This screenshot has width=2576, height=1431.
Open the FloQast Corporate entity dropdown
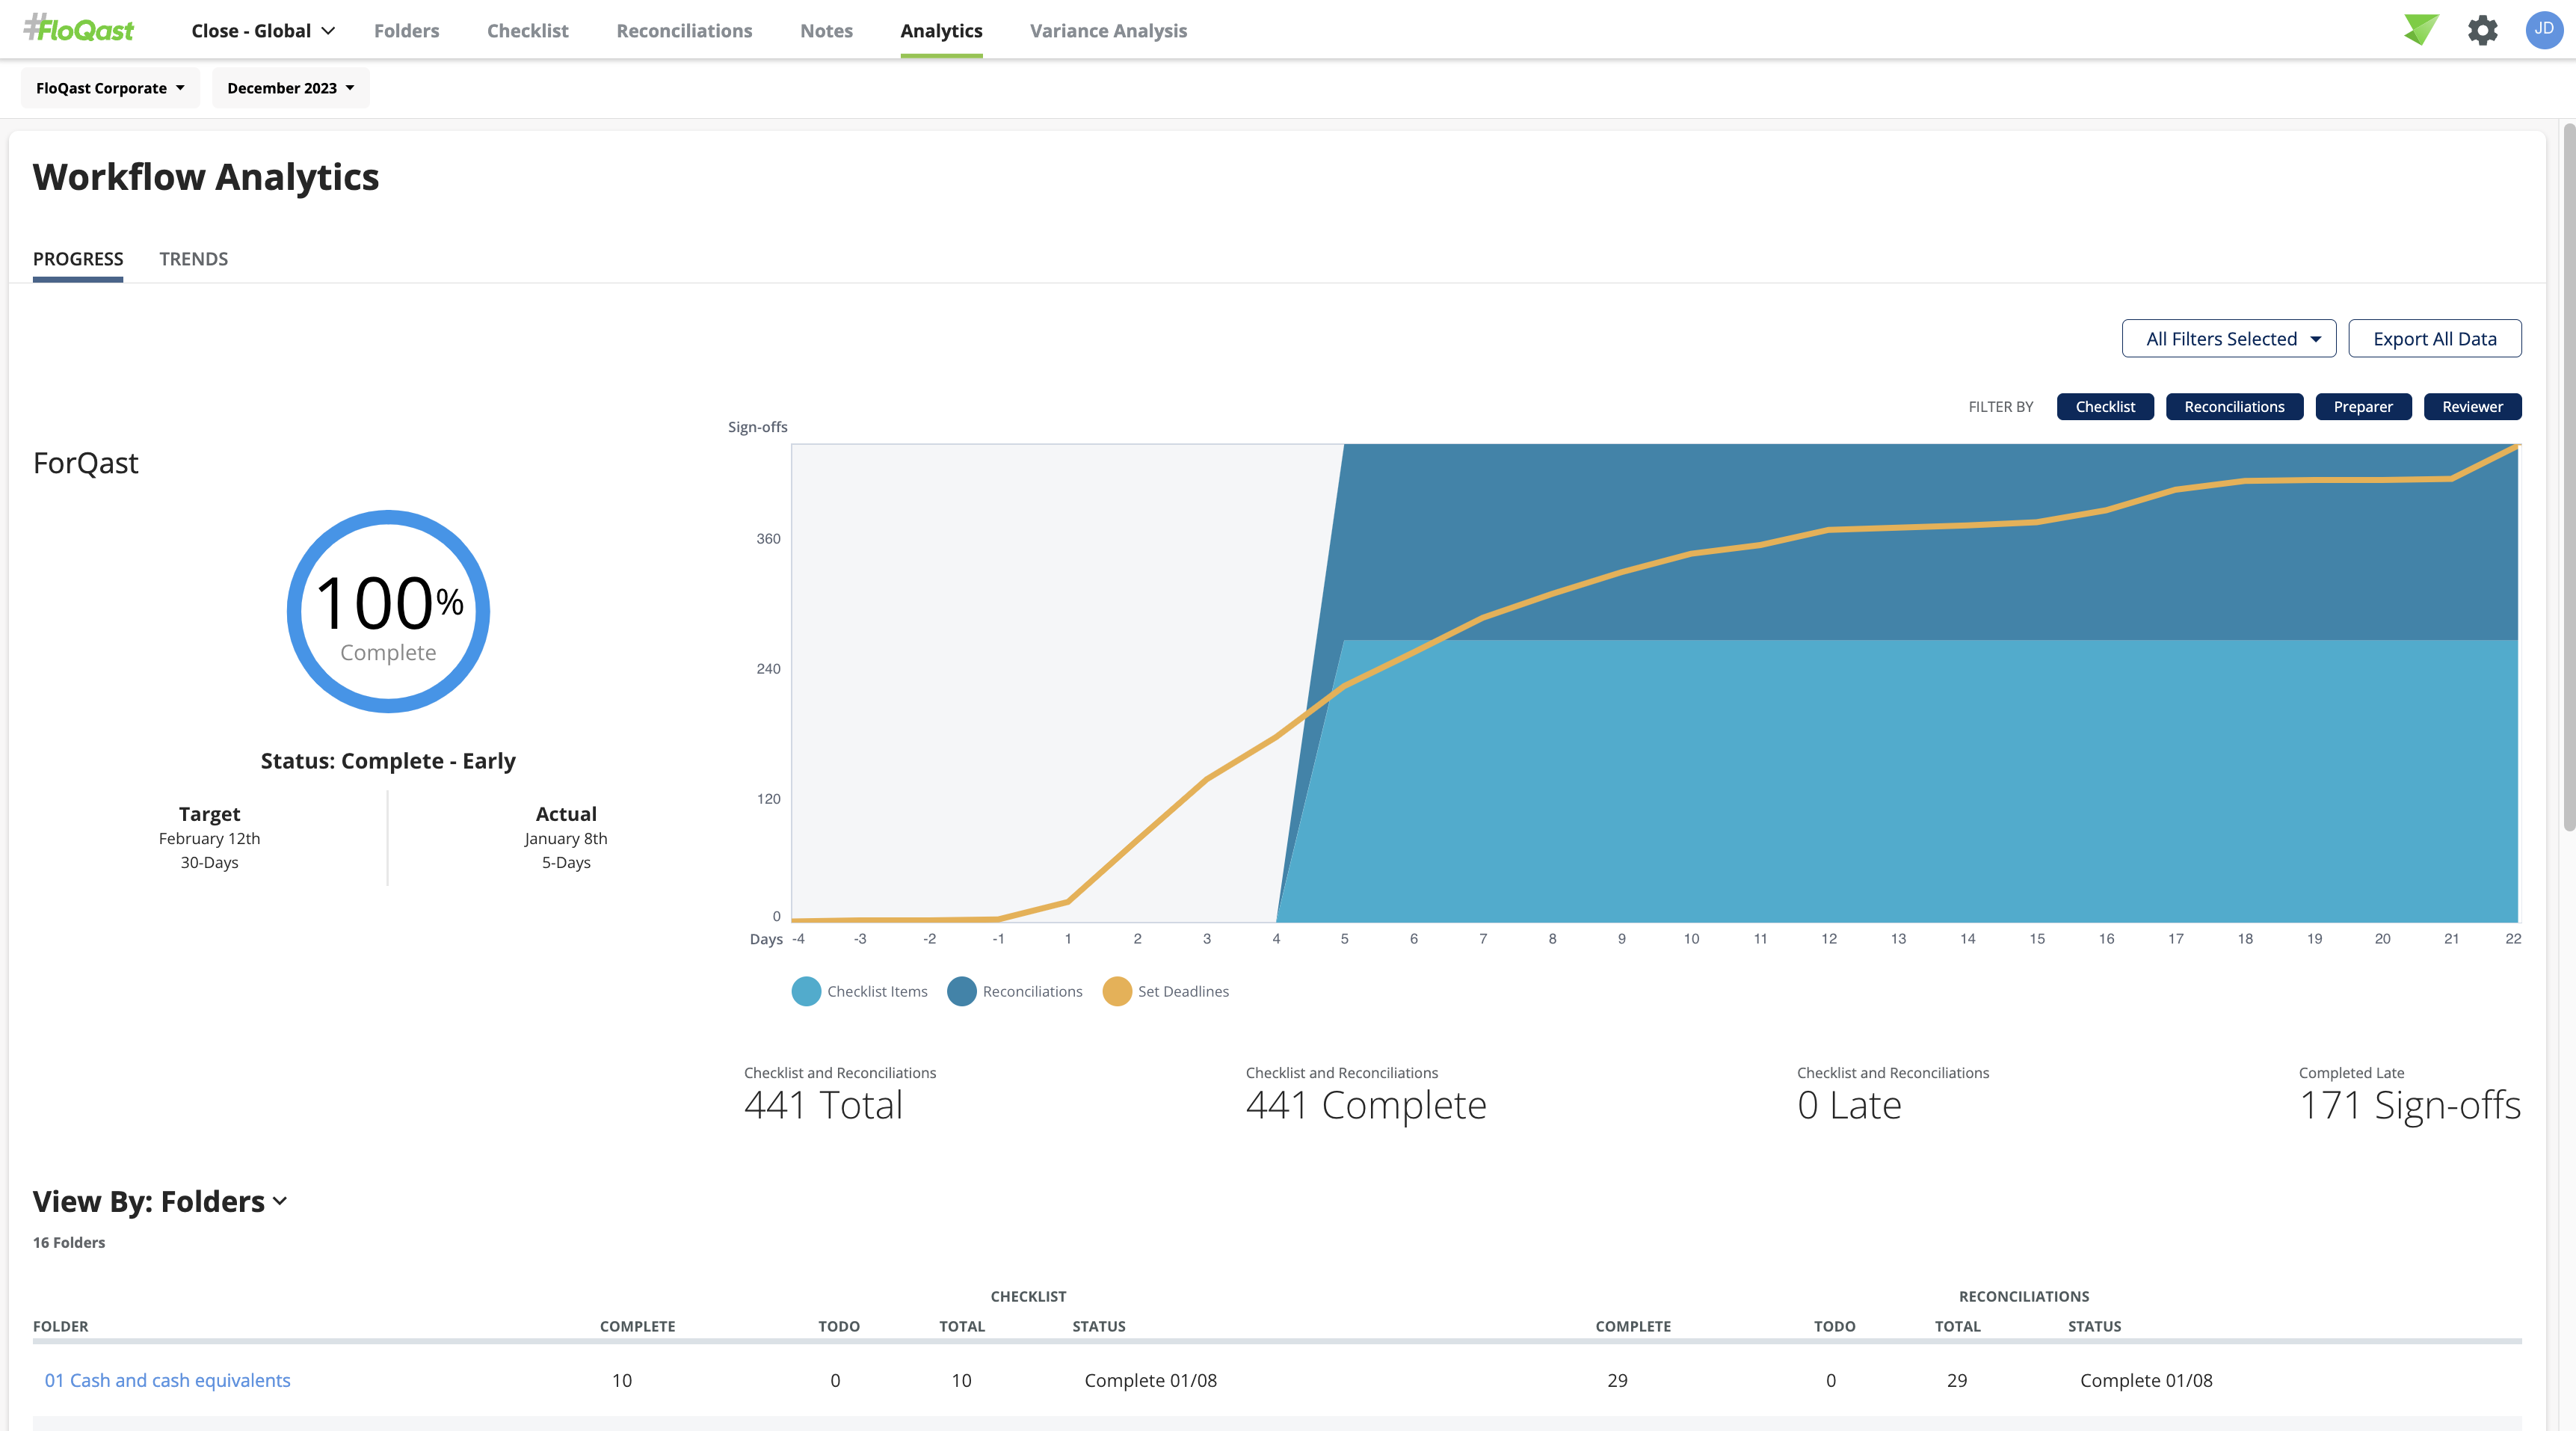(x=110, y=88)
